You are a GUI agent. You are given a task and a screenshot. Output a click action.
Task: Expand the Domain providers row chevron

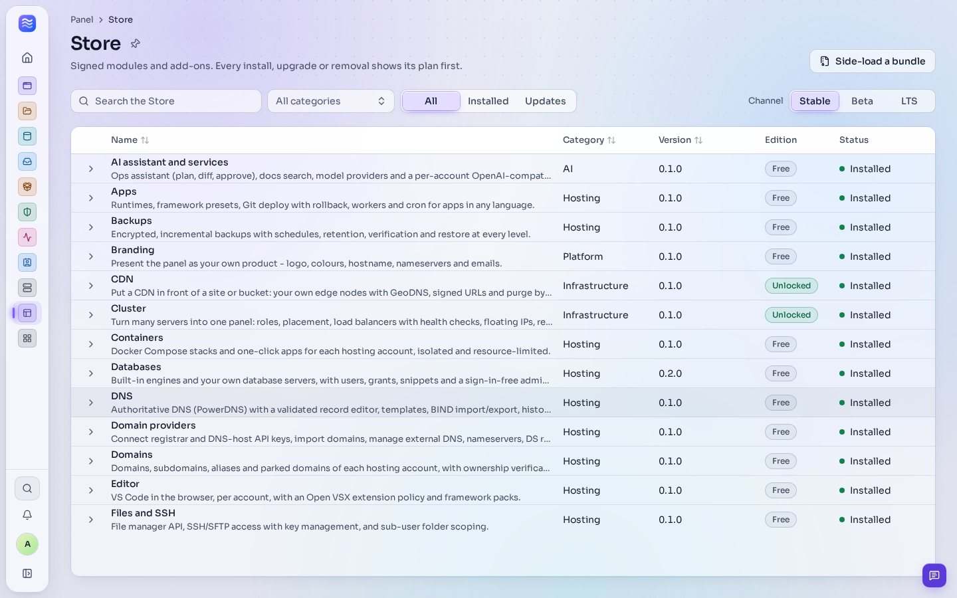(x=91, y=432)
